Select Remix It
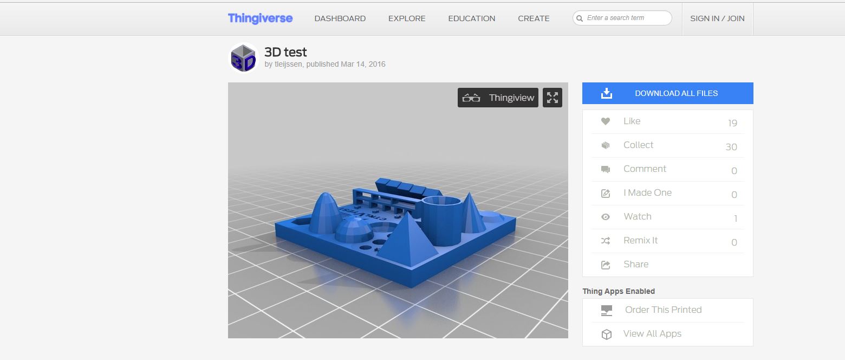Image resolution: width=845 pixels, height=360 pixels. pos(668,241)
